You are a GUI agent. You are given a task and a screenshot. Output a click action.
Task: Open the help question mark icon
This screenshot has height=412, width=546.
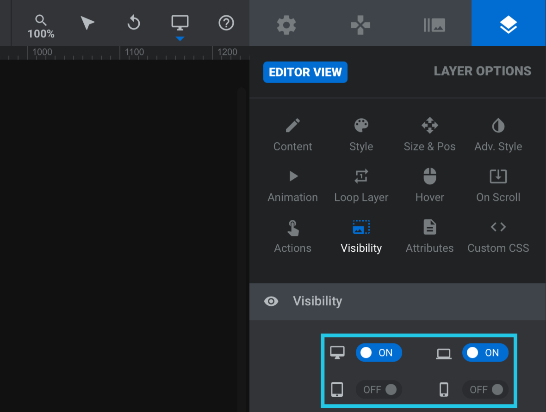click(226, 23)
